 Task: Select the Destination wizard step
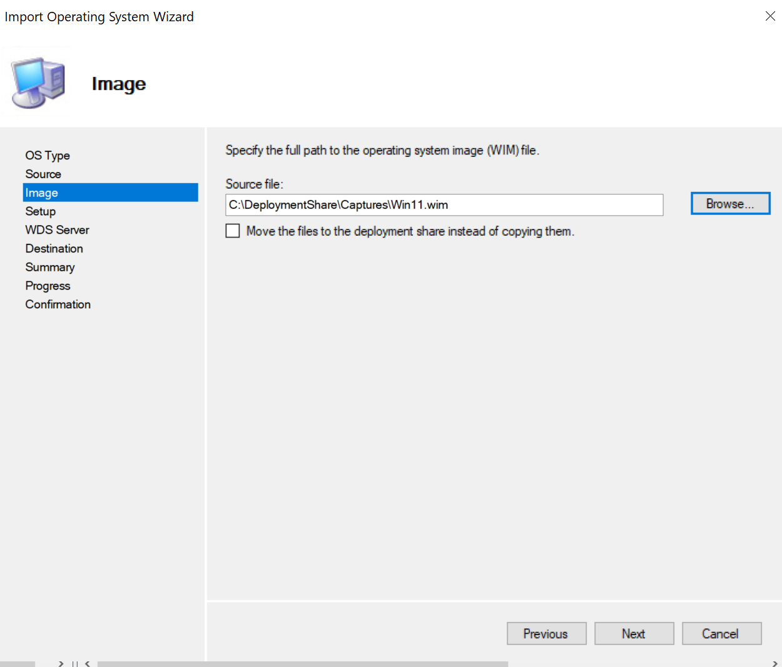(54, 248)
